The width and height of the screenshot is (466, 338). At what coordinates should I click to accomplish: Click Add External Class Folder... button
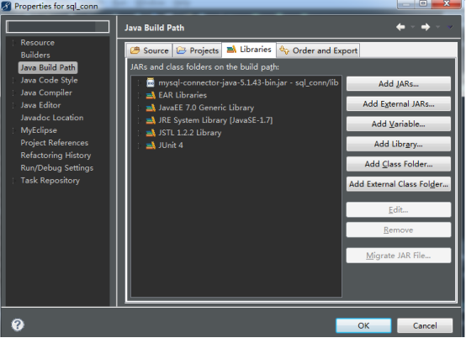click(398, 184)
